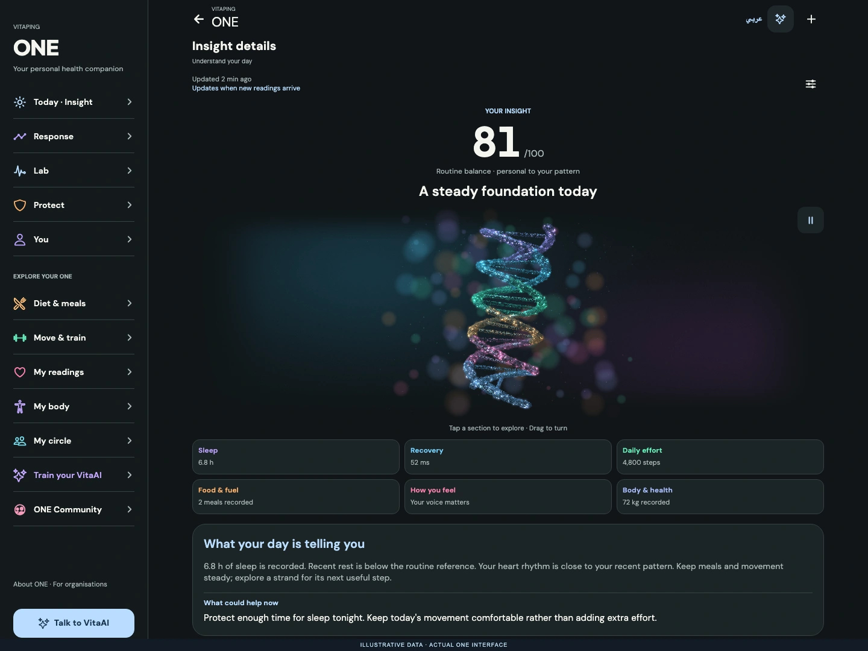
Task: Click the Train your VitaAI sparkle icon
Action: pyautogui.click(x=20, y=475)
